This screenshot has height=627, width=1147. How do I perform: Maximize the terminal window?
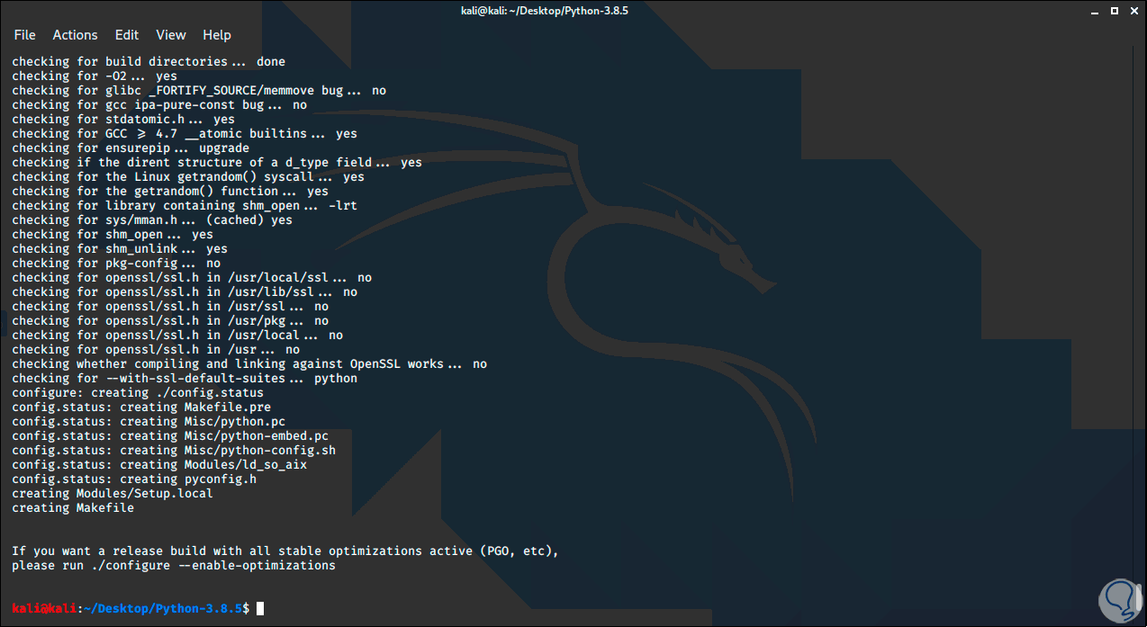coord(1115,10)
